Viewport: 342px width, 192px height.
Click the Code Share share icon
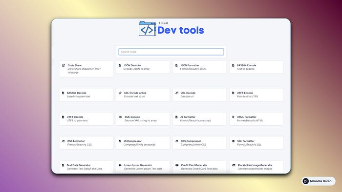pos(64,65)
